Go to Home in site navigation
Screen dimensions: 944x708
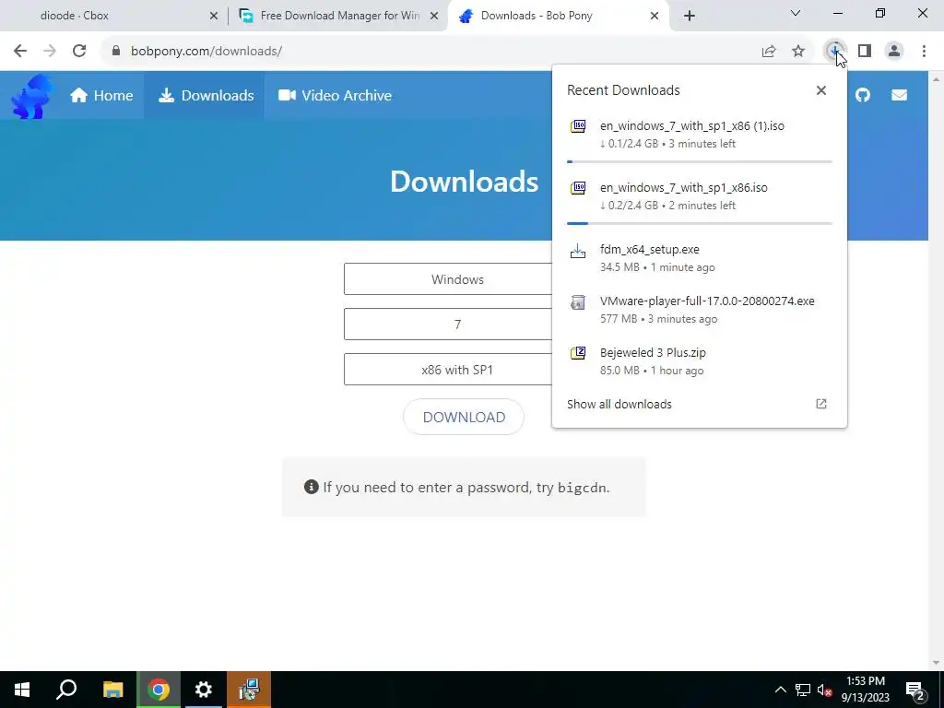[101, 95]
